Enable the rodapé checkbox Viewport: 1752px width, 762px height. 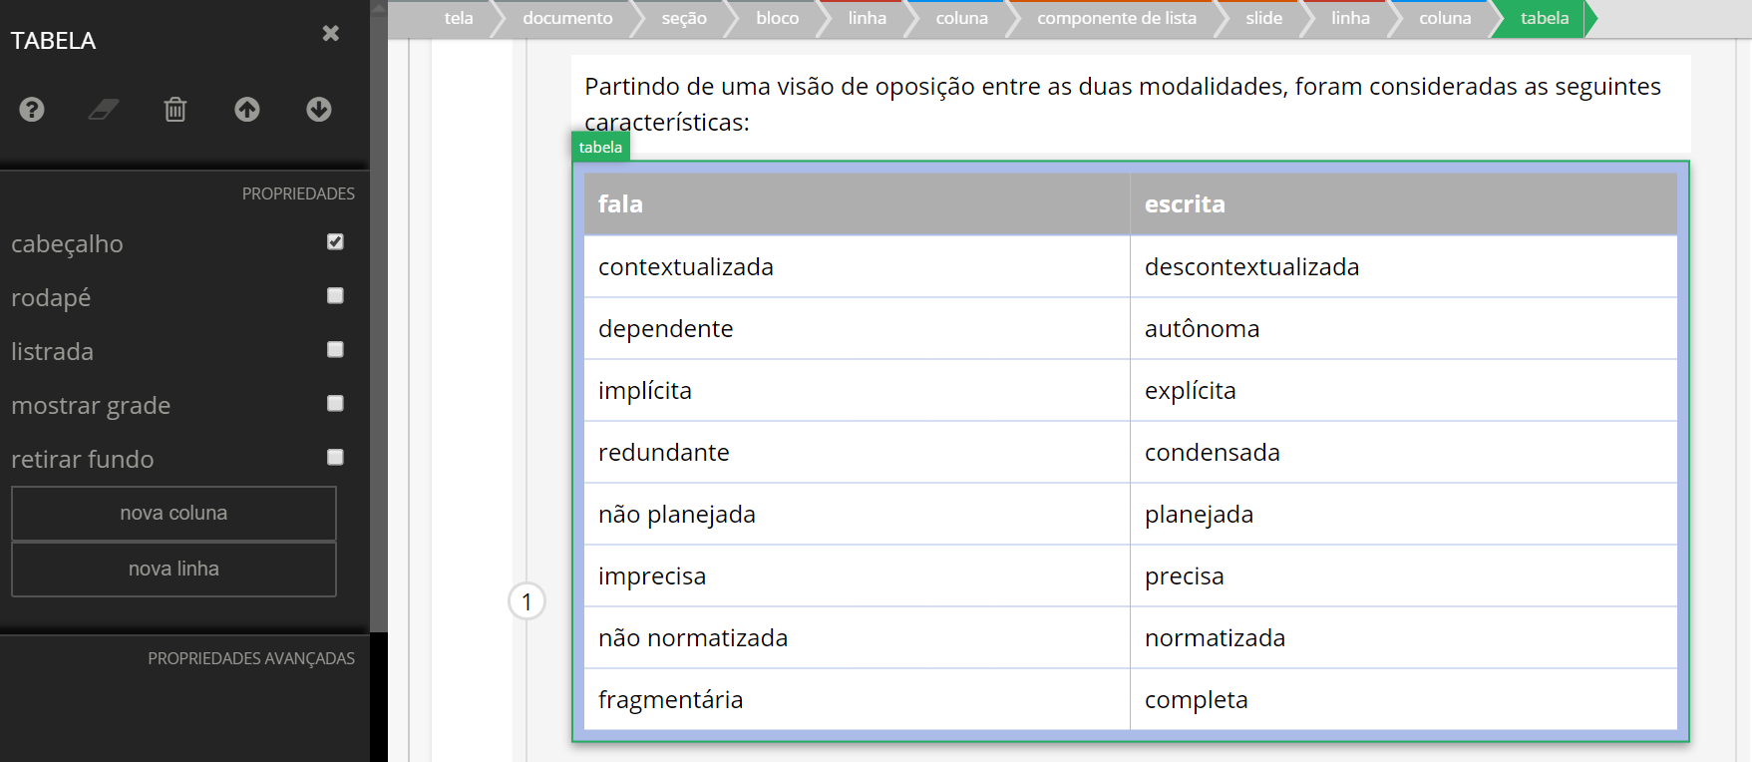coord(335,295)
